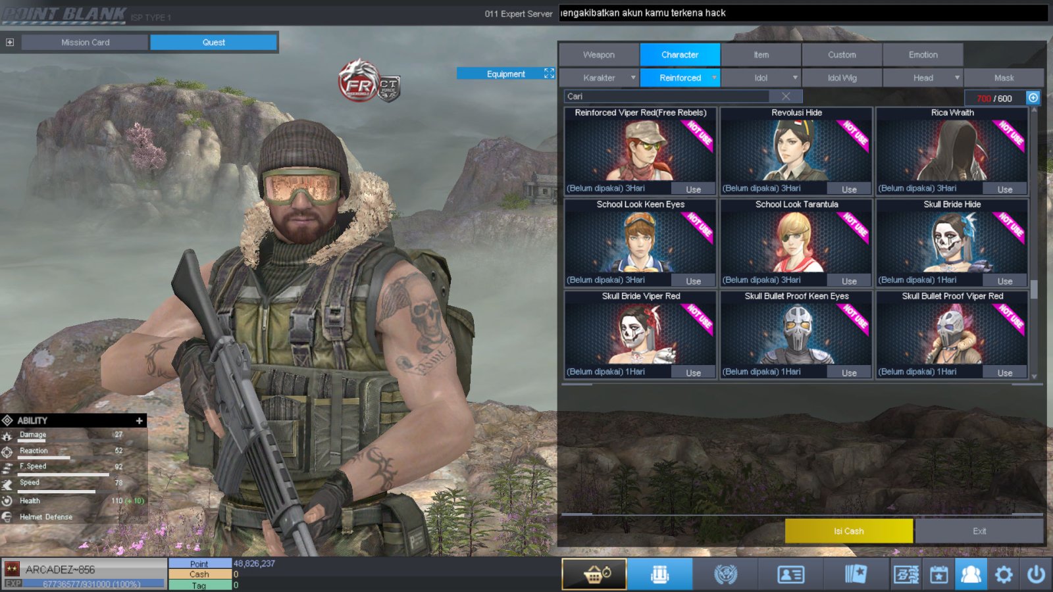Open the star cards icon
1053x592 pixels.
point(856,574)
